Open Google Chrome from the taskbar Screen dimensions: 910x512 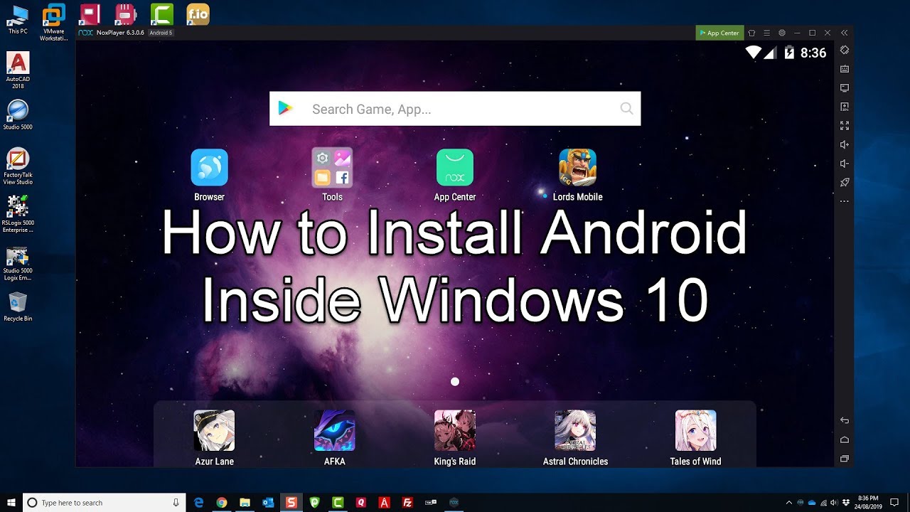pos(222,502)
